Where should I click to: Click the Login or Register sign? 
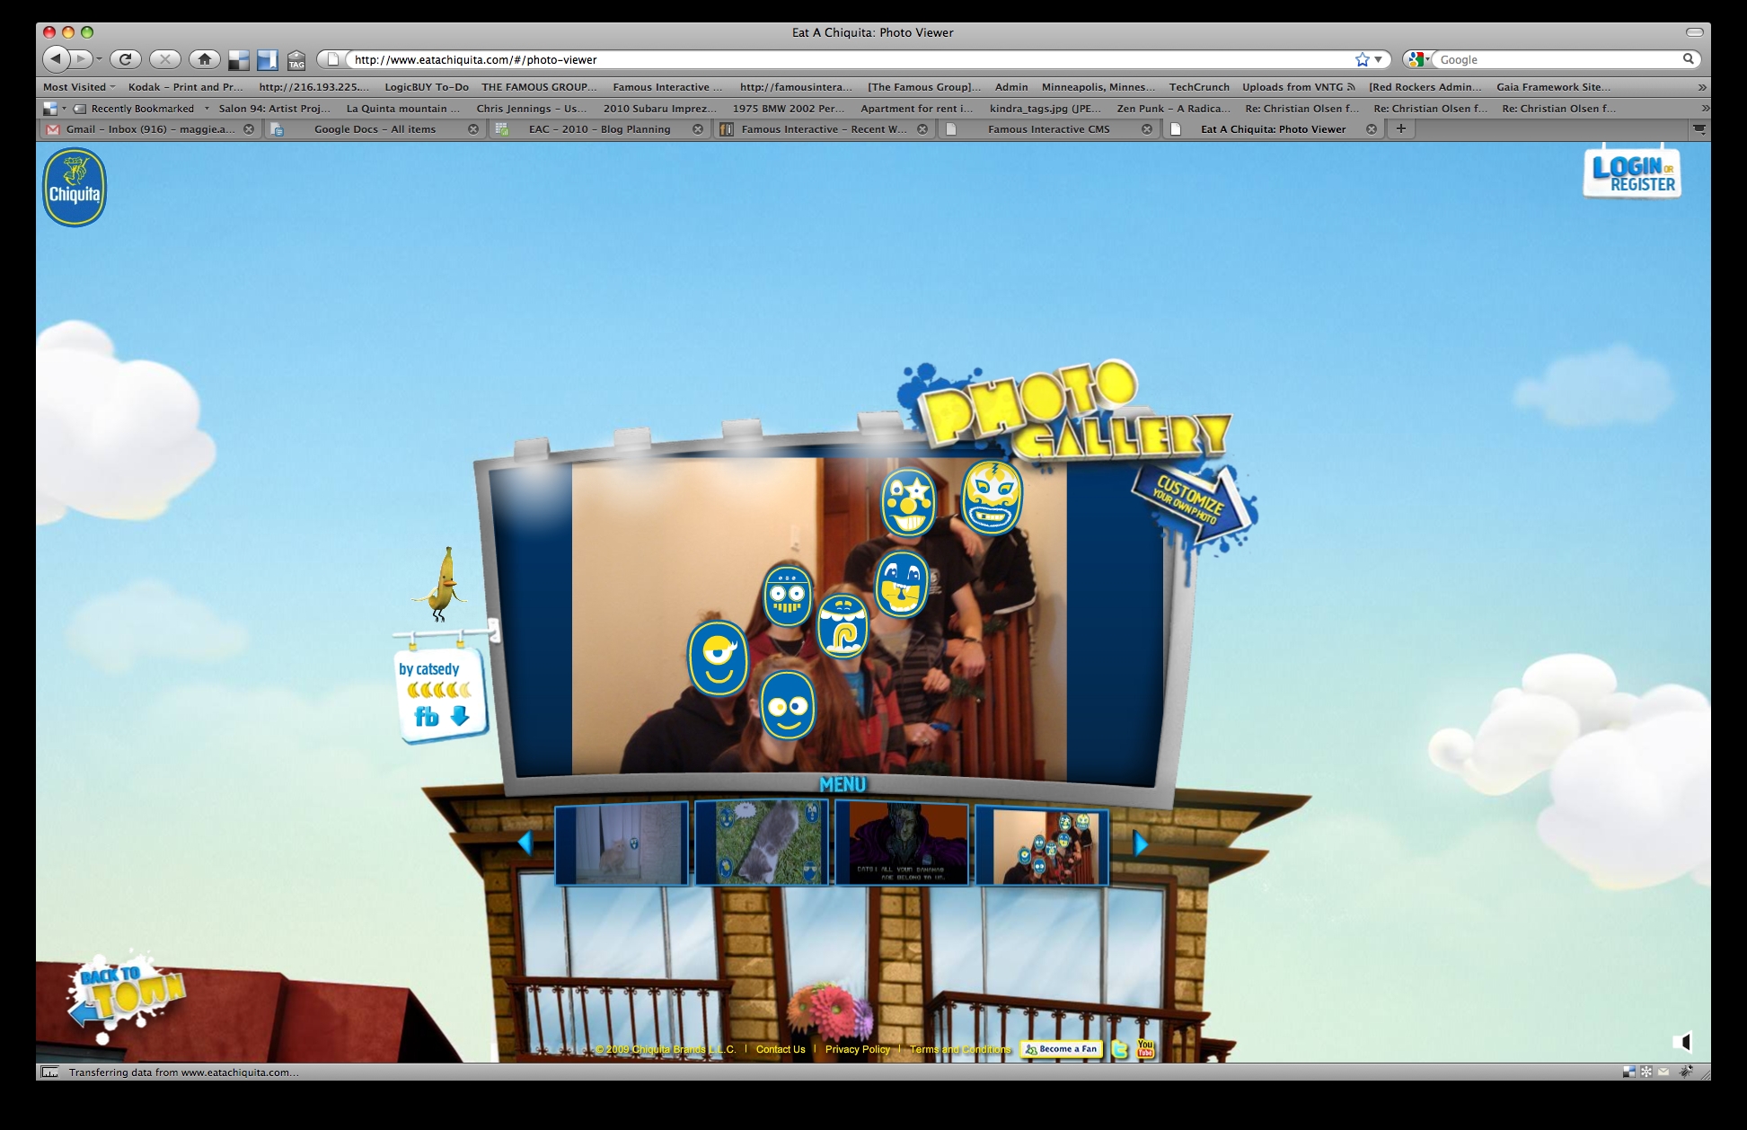click(x=1632, y=173)
